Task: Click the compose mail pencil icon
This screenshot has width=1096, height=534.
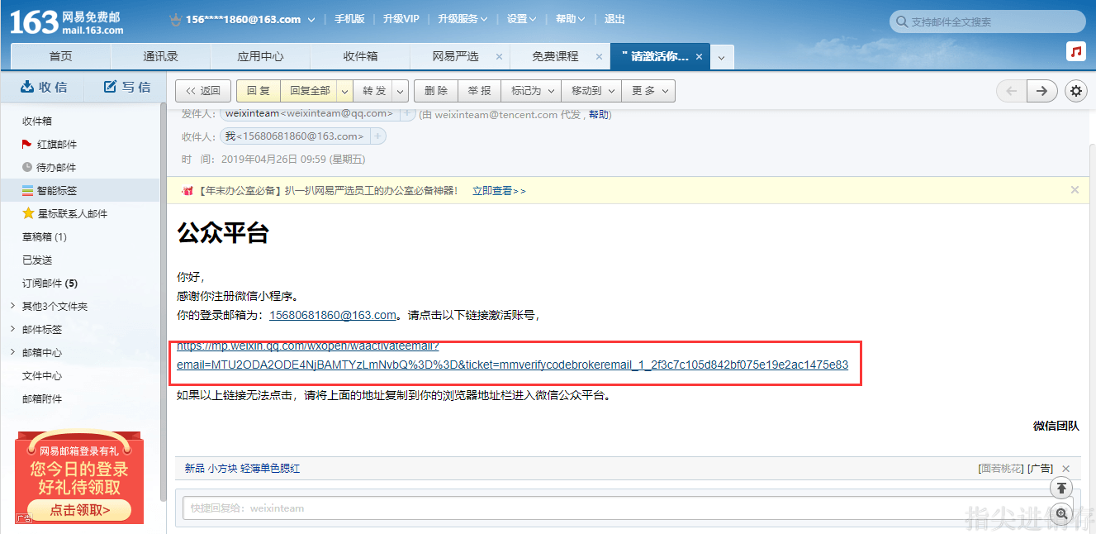Action: pyautogui.click(x=110, y=87)
